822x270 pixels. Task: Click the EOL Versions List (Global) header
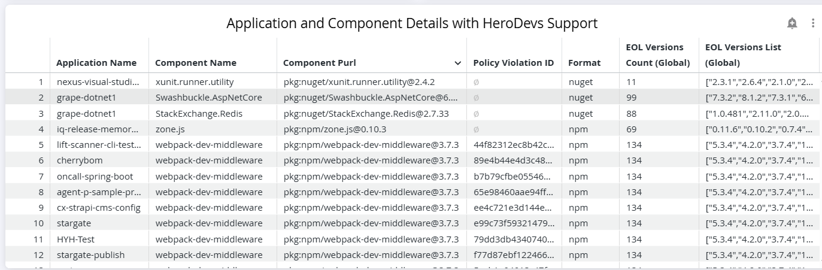[743, 55]
